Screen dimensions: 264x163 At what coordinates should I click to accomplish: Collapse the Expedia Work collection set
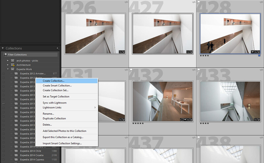coord(8,69)
